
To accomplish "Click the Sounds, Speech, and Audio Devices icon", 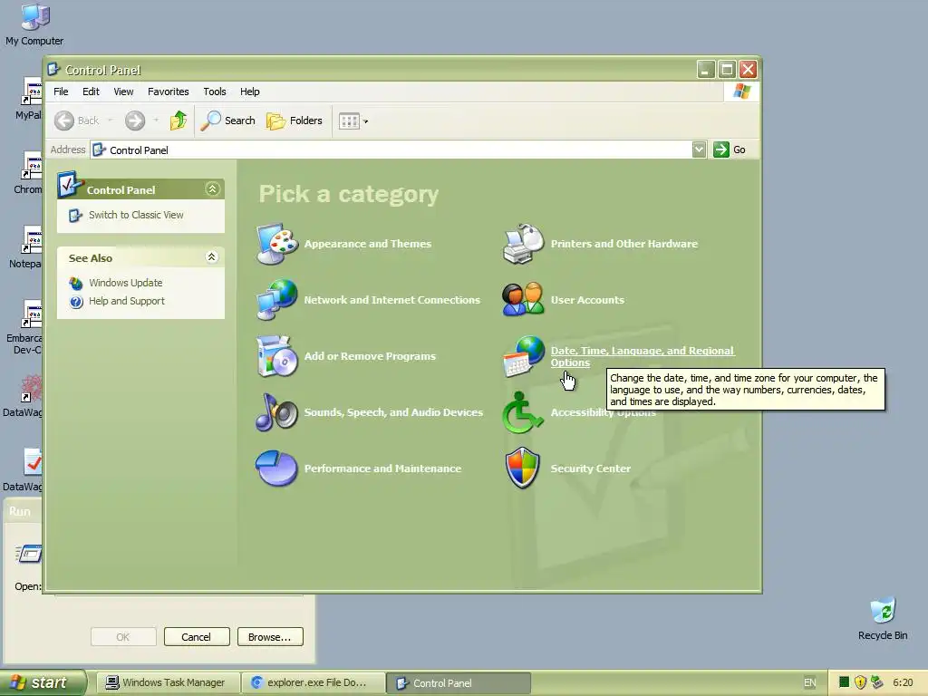I will [x=276, y=412].
